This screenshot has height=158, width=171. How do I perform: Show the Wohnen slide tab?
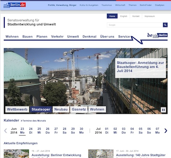pos(97,109)
